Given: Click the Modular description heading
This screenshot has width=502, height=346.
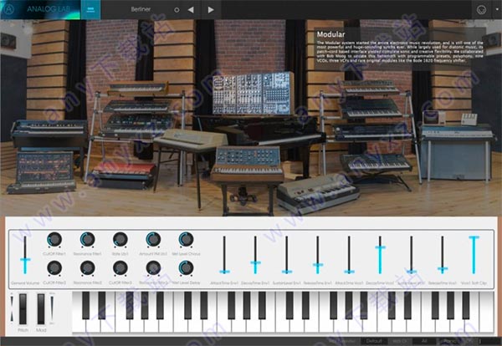Looking at the screenshot, I should click(331, 34).
